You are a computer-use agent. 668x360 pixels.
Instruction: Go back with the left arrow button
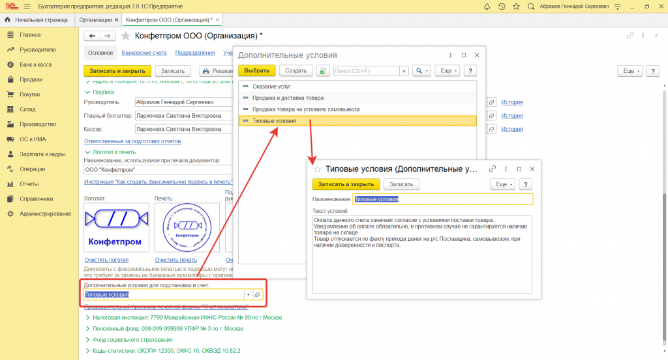pyautogui.click(x=93, y=36)
